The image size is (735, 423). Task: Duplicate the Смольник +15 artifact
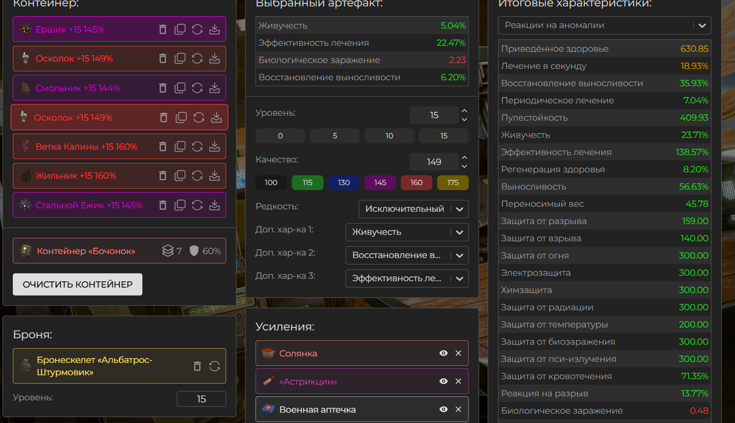pos(180,88)
